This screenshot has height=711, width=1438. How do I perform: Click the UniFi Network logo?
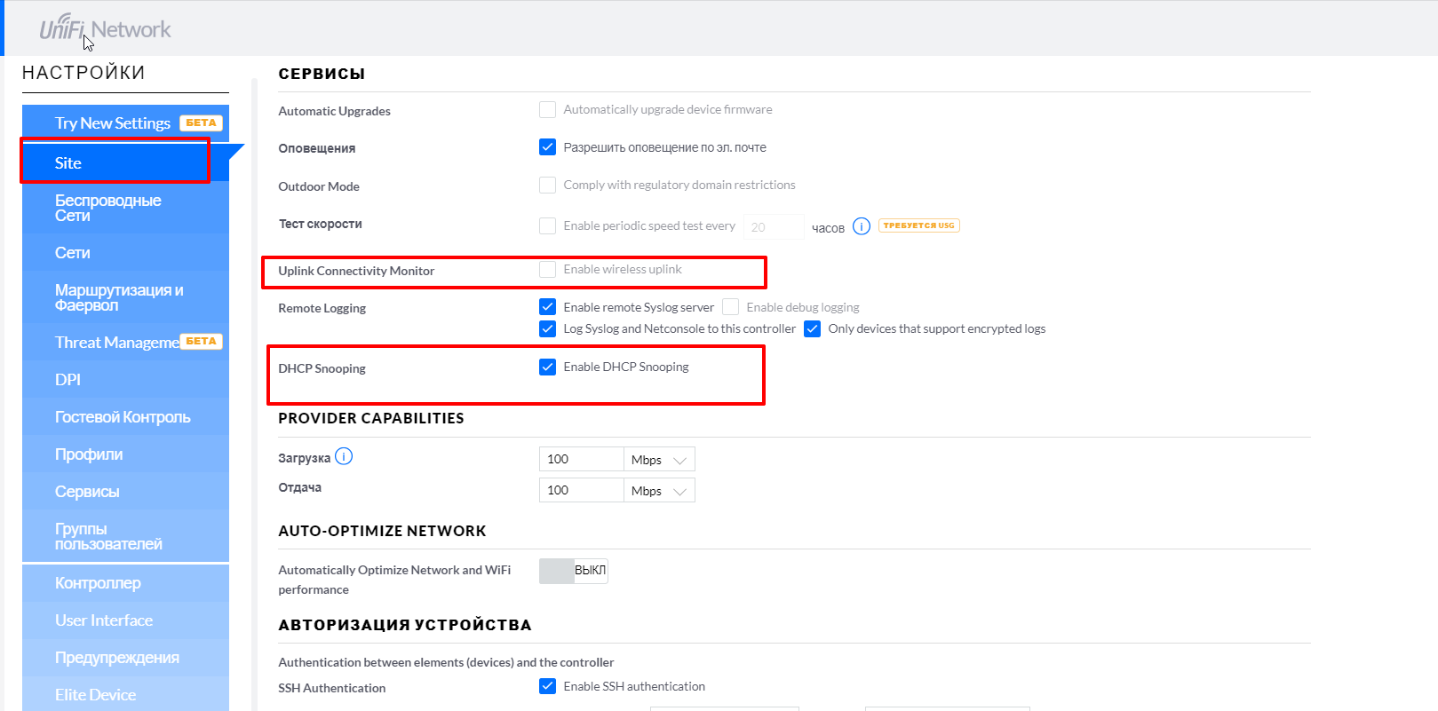pyautogui.click(x=105, y=29)
